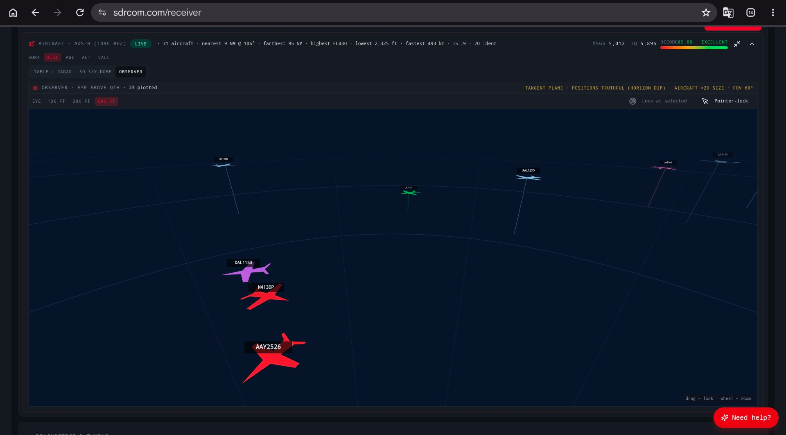The image size is (786, 435).
Task: Reload the sdrcom receiver page
Action: [x=80, y=13]
